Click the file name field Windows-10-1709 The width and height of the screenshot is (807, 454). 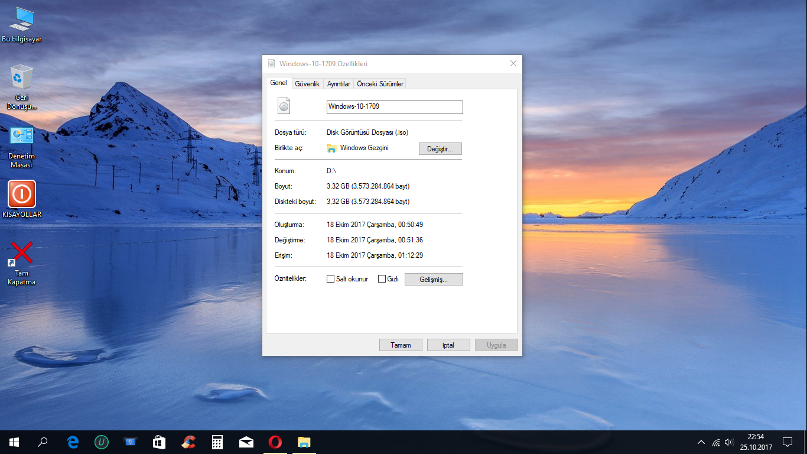click(x=395, y=107)
